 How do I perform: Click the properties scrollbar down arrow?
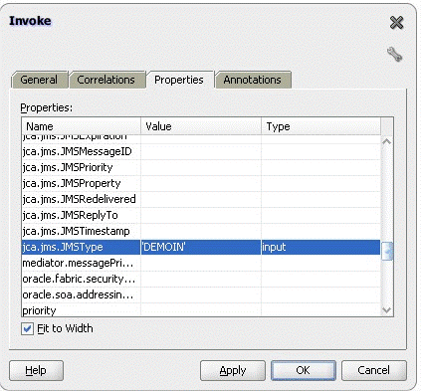387,310
